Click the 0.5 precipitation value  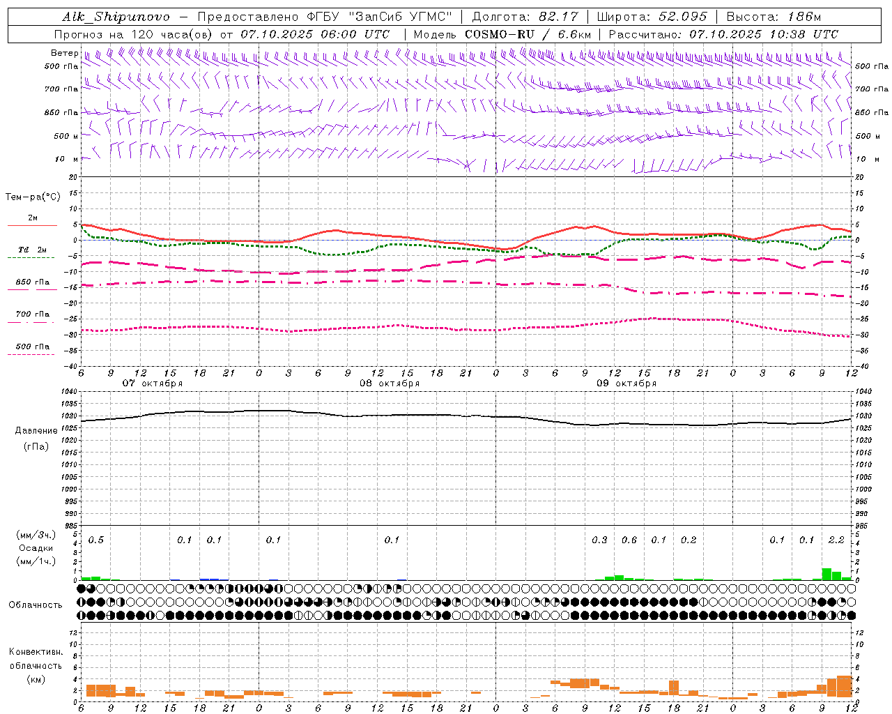coord(96,540)
